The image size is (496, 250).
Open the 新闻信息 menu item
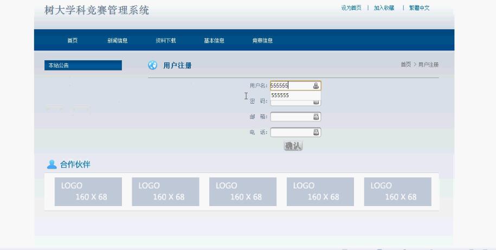point(117,41)
